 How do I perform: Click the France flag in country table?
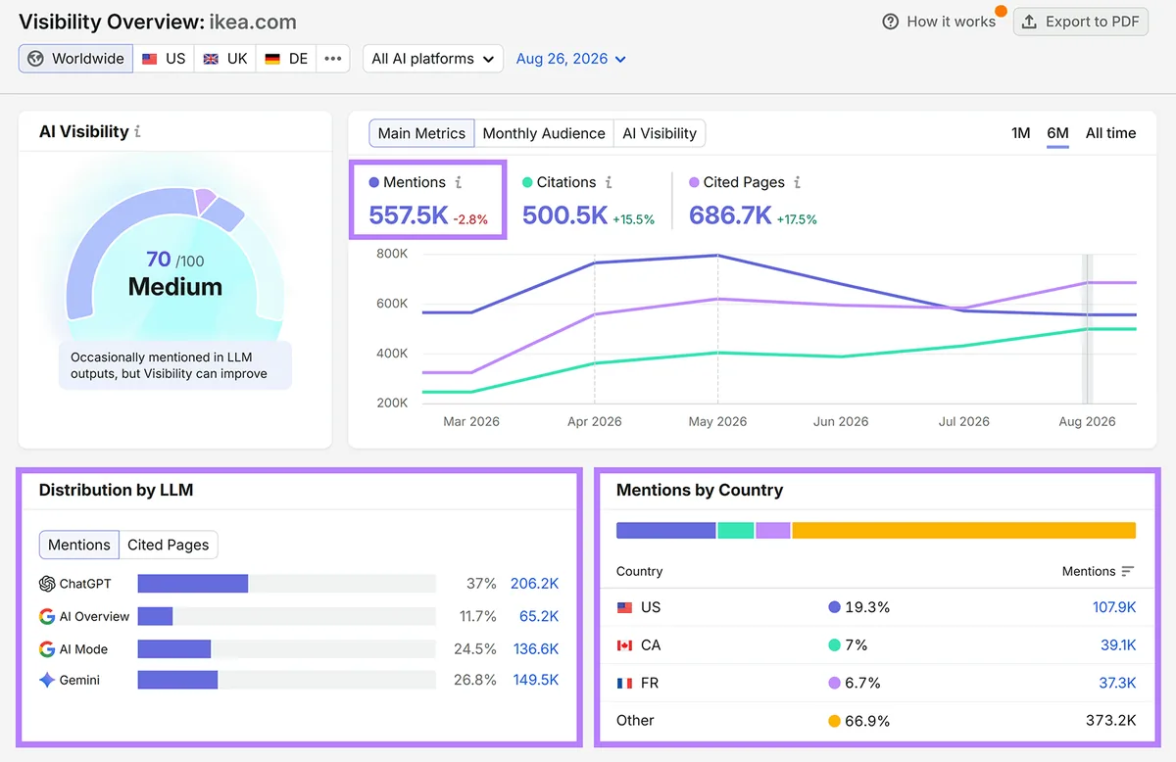624,683
